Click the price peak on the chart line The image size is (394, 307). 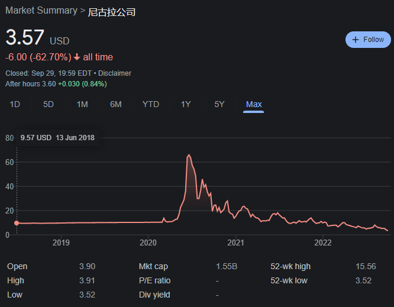189,155
